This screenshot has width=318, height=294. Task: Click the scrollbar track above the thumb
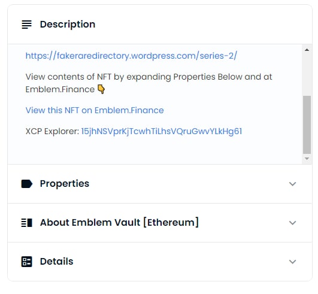(307, 74)
